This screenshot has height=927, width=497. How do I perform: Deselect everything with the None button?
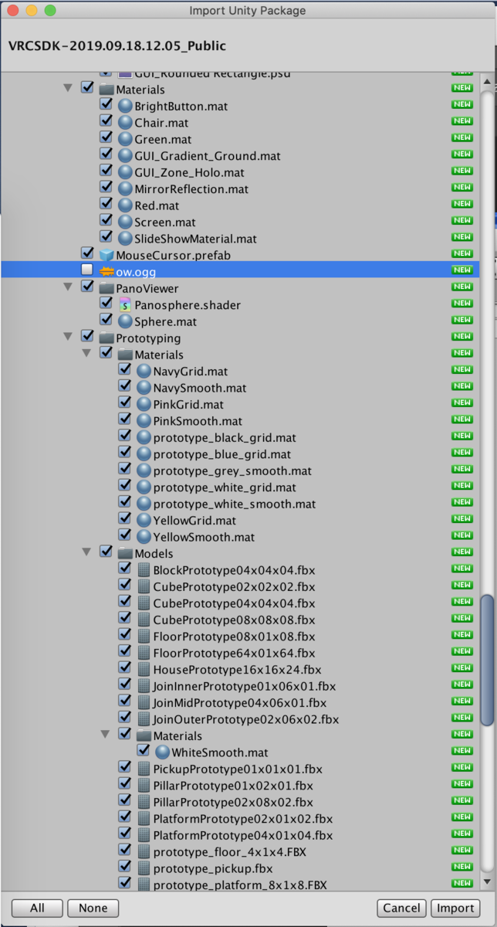tap(93, 908)
